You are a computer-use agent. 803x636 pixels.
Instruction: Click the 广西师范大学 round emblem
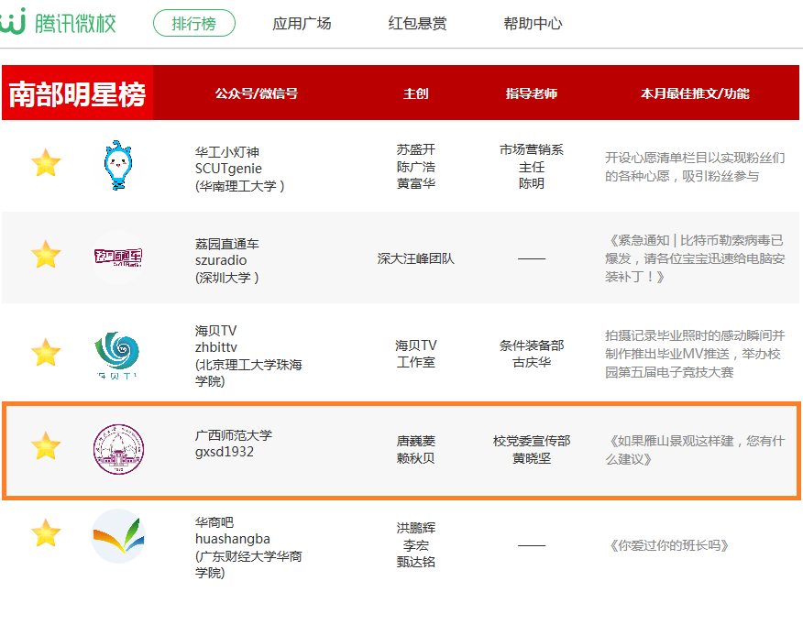click(118, 449)
